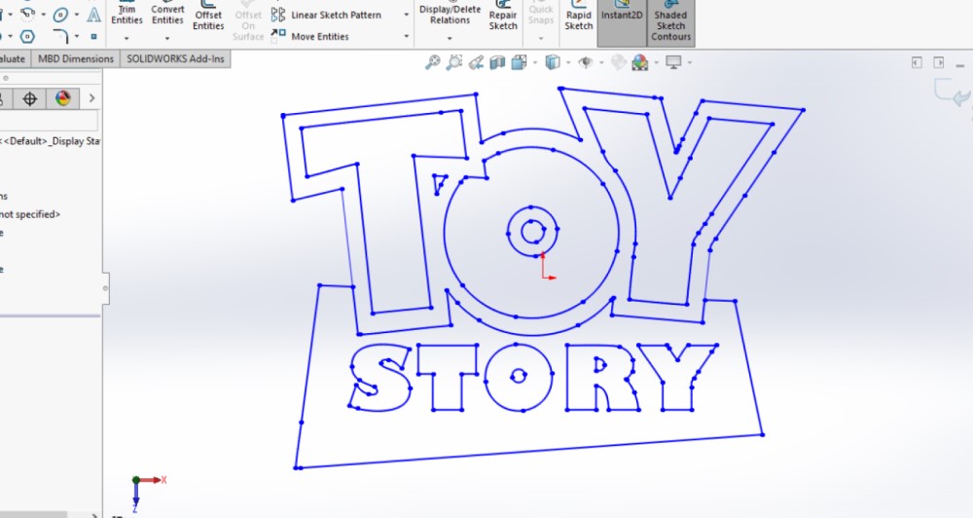Open DisplayManager color sphere tab
Image resolution: width=973 pixels, height=518 pixels.
tap(62, 98)
